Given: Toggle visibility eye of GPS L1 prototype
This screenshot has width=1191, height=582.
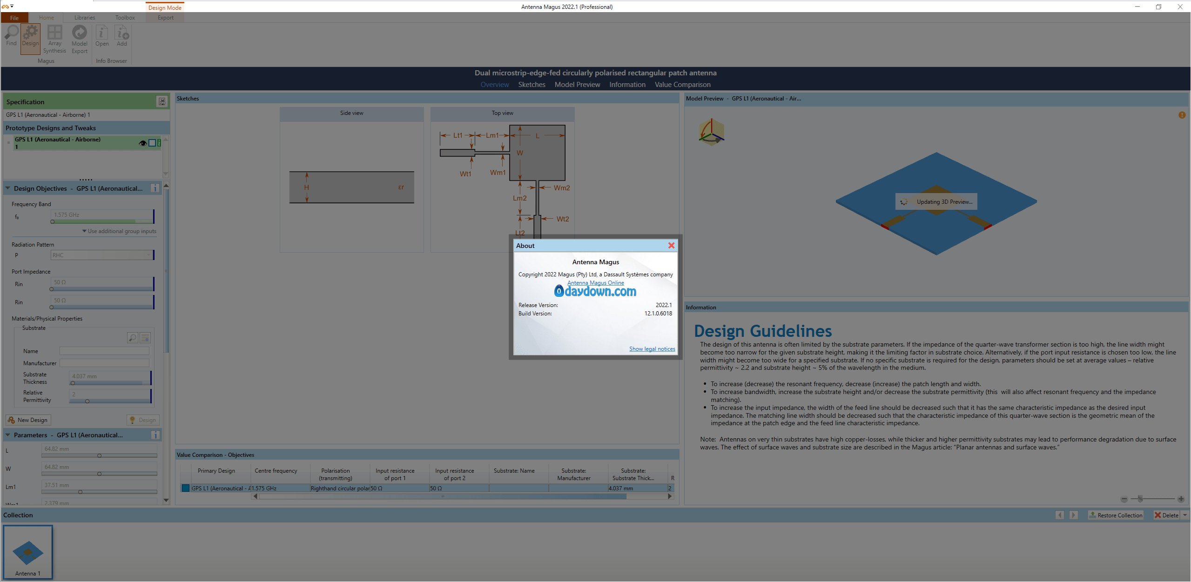Looking at the screenshot, I should (x=143, y=143).
